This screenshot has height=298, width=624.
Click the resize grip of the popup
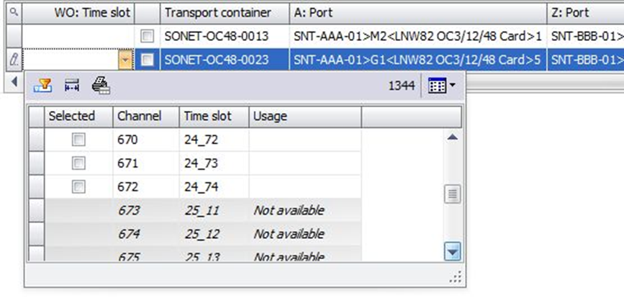tap(456, 276)
